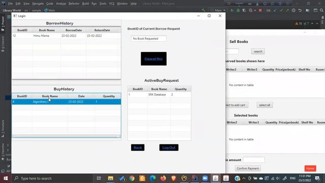Open Microsoft Edge from the taskbar
The width and height of the screenshot is (325, 183).
[x=152, y=178]
